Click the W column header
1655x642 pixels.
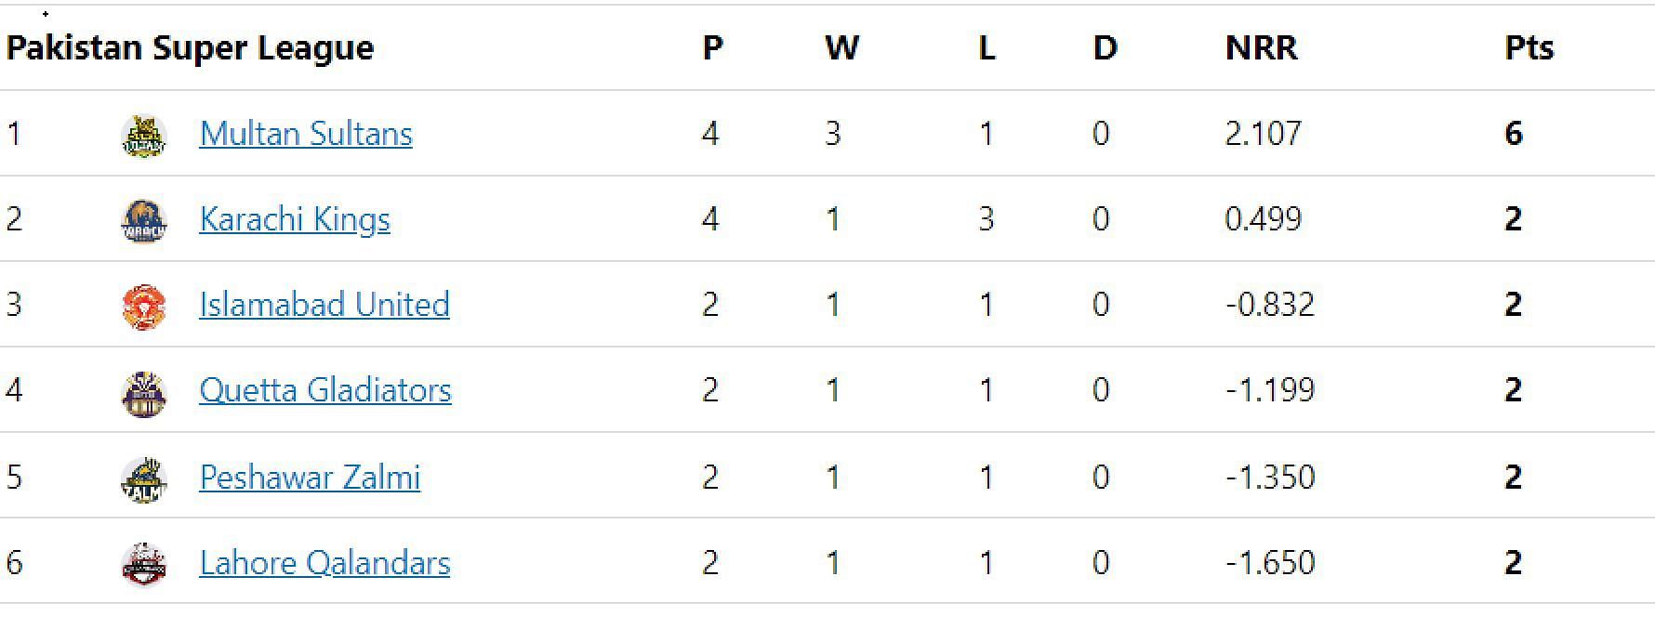tap(841, 47)
